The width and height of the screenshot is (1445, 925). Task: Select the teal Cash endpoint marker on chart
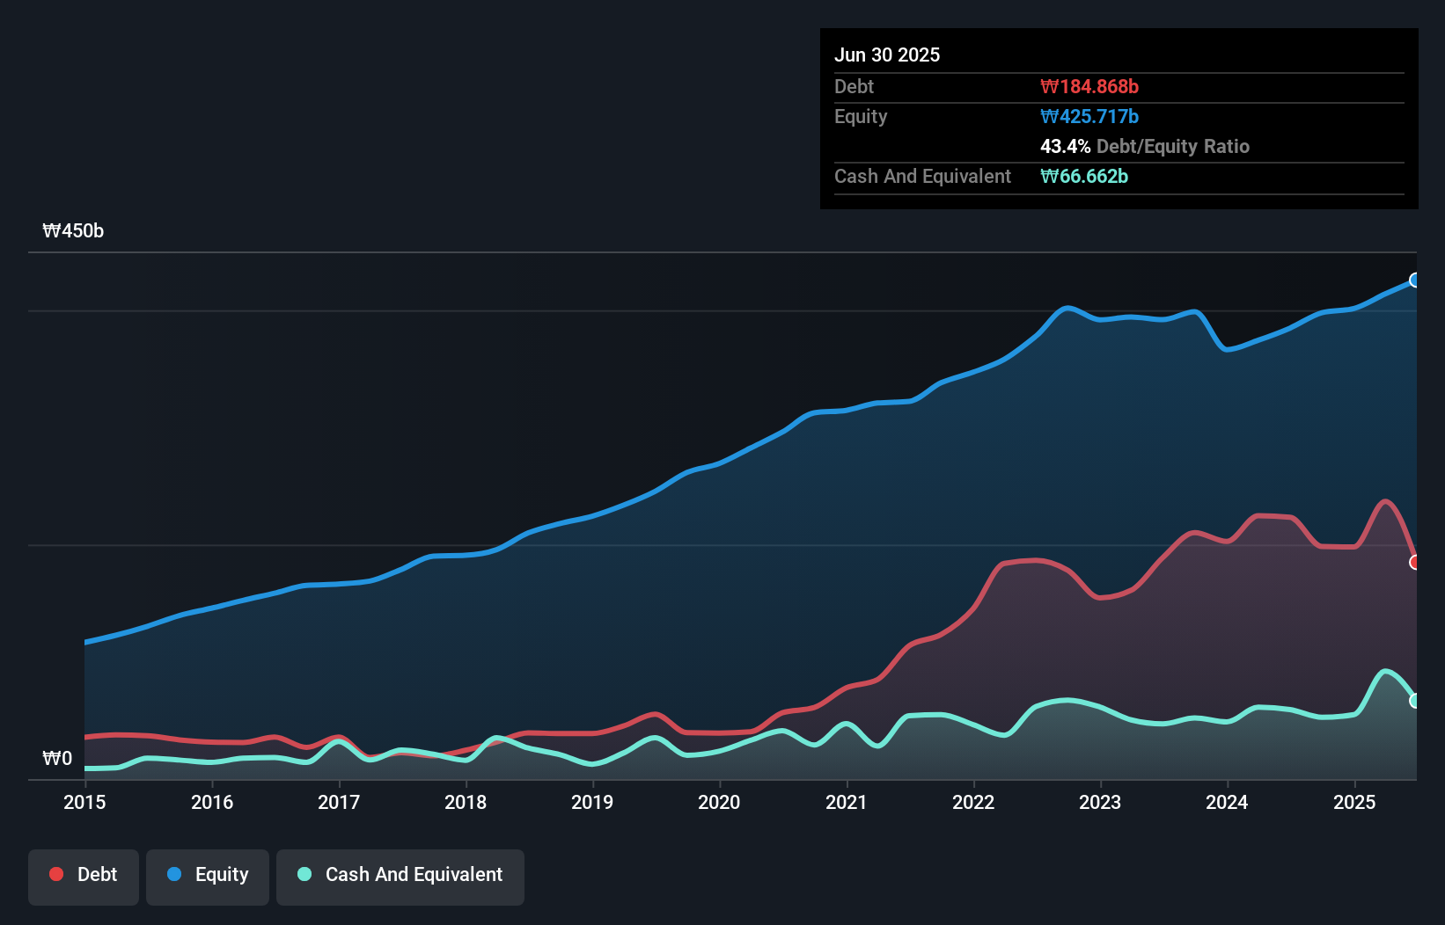[1414, 701]
